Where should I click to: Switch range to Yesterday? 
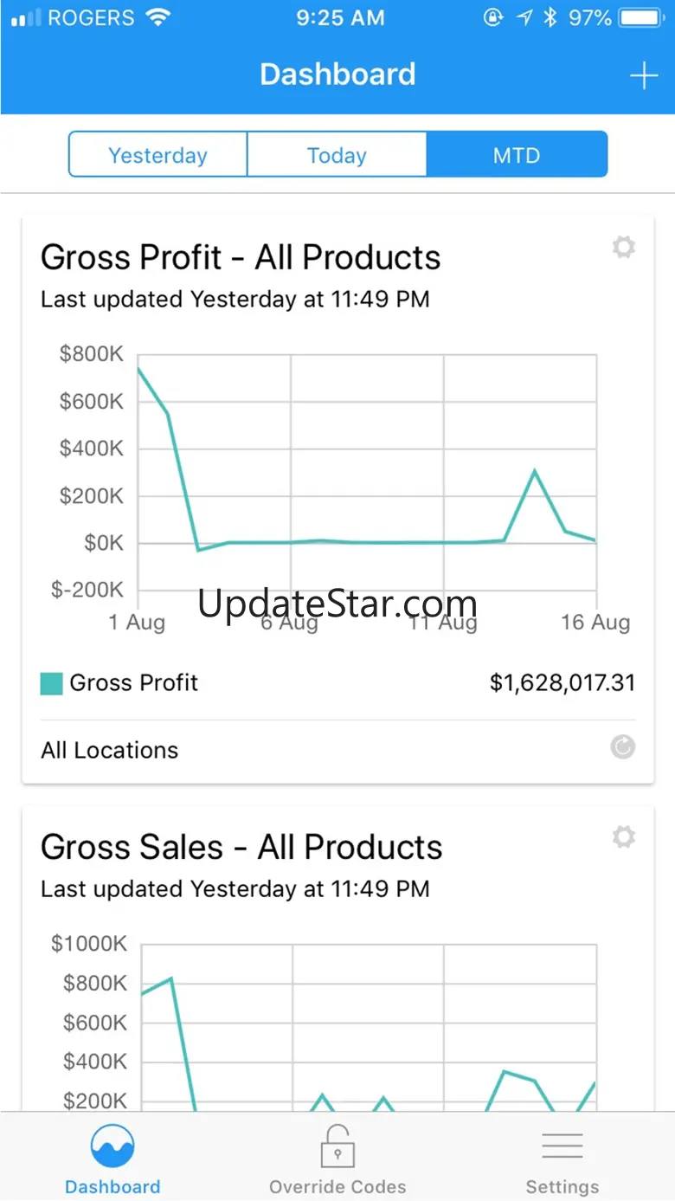pos(158,155)
